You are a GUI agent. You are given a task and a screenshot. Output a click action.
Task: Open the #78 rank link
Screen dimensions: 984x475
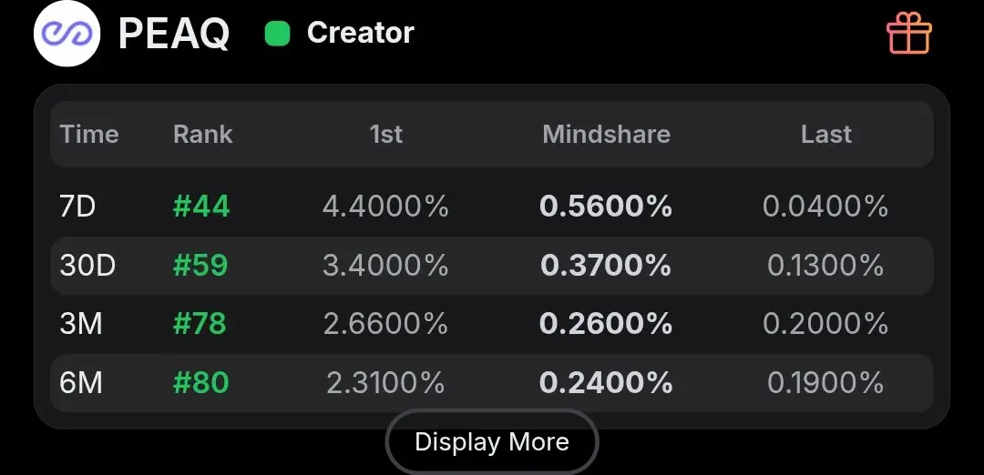click(x=200, y=324)
